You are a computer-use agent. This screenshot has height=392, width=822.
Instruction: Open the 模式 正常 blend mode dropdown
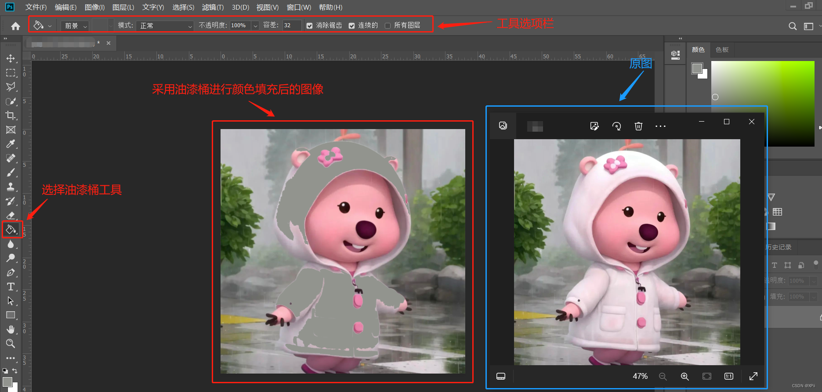(165, 26)
